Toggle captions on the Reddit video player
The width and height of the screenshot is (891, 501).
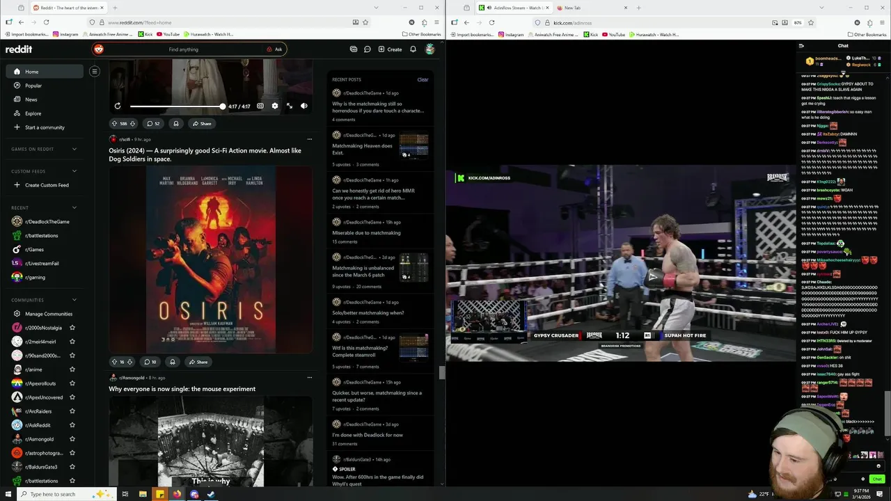coord(260,106)
